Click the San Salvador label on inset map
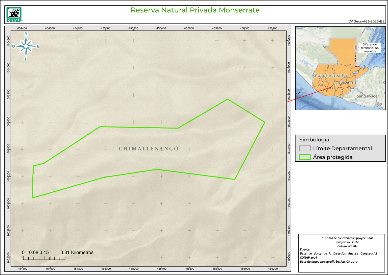Image resolution: width=388 pixels, height=275 pixels. (x=368, y=96)
